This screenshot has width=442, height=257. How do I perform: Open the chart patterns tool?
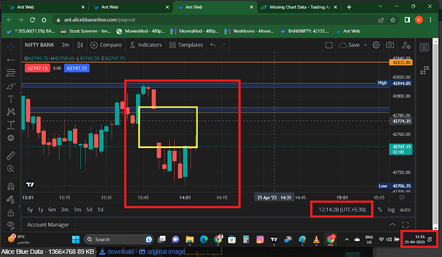(11, 112)
